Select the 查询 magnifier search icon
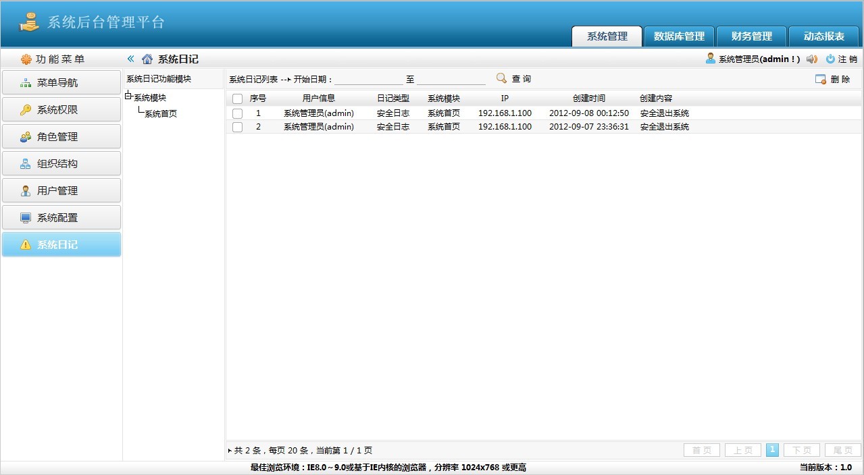 pos(501,78)
